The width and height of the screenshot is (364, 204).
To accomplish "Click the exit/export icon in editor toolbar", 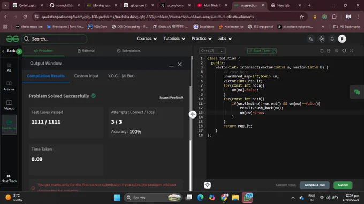I will click(x=329, y=51).
